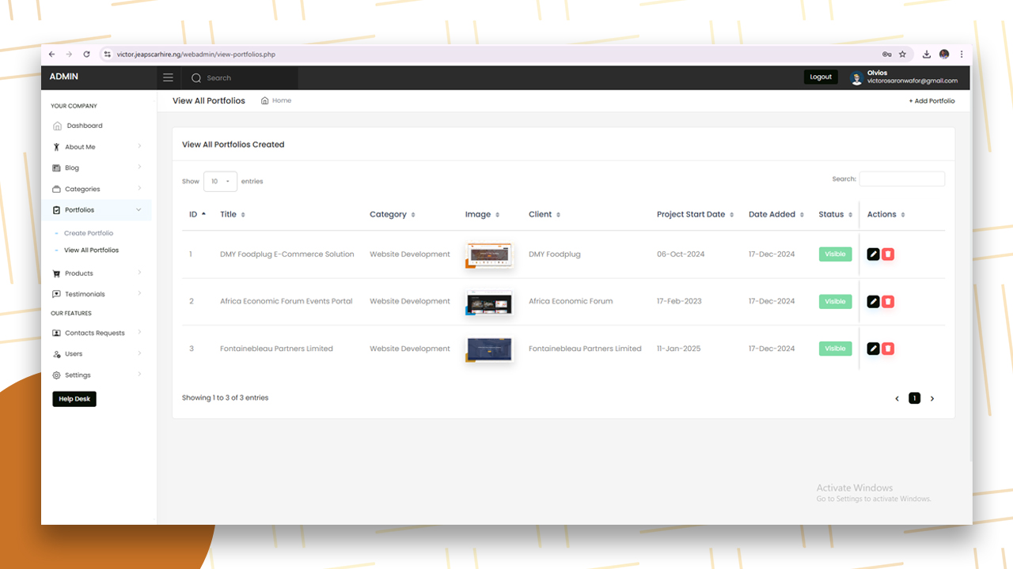Viewport: 1013px width, 569px height.
Task: Sort table by Date Added column
Action: click(776, 214)
